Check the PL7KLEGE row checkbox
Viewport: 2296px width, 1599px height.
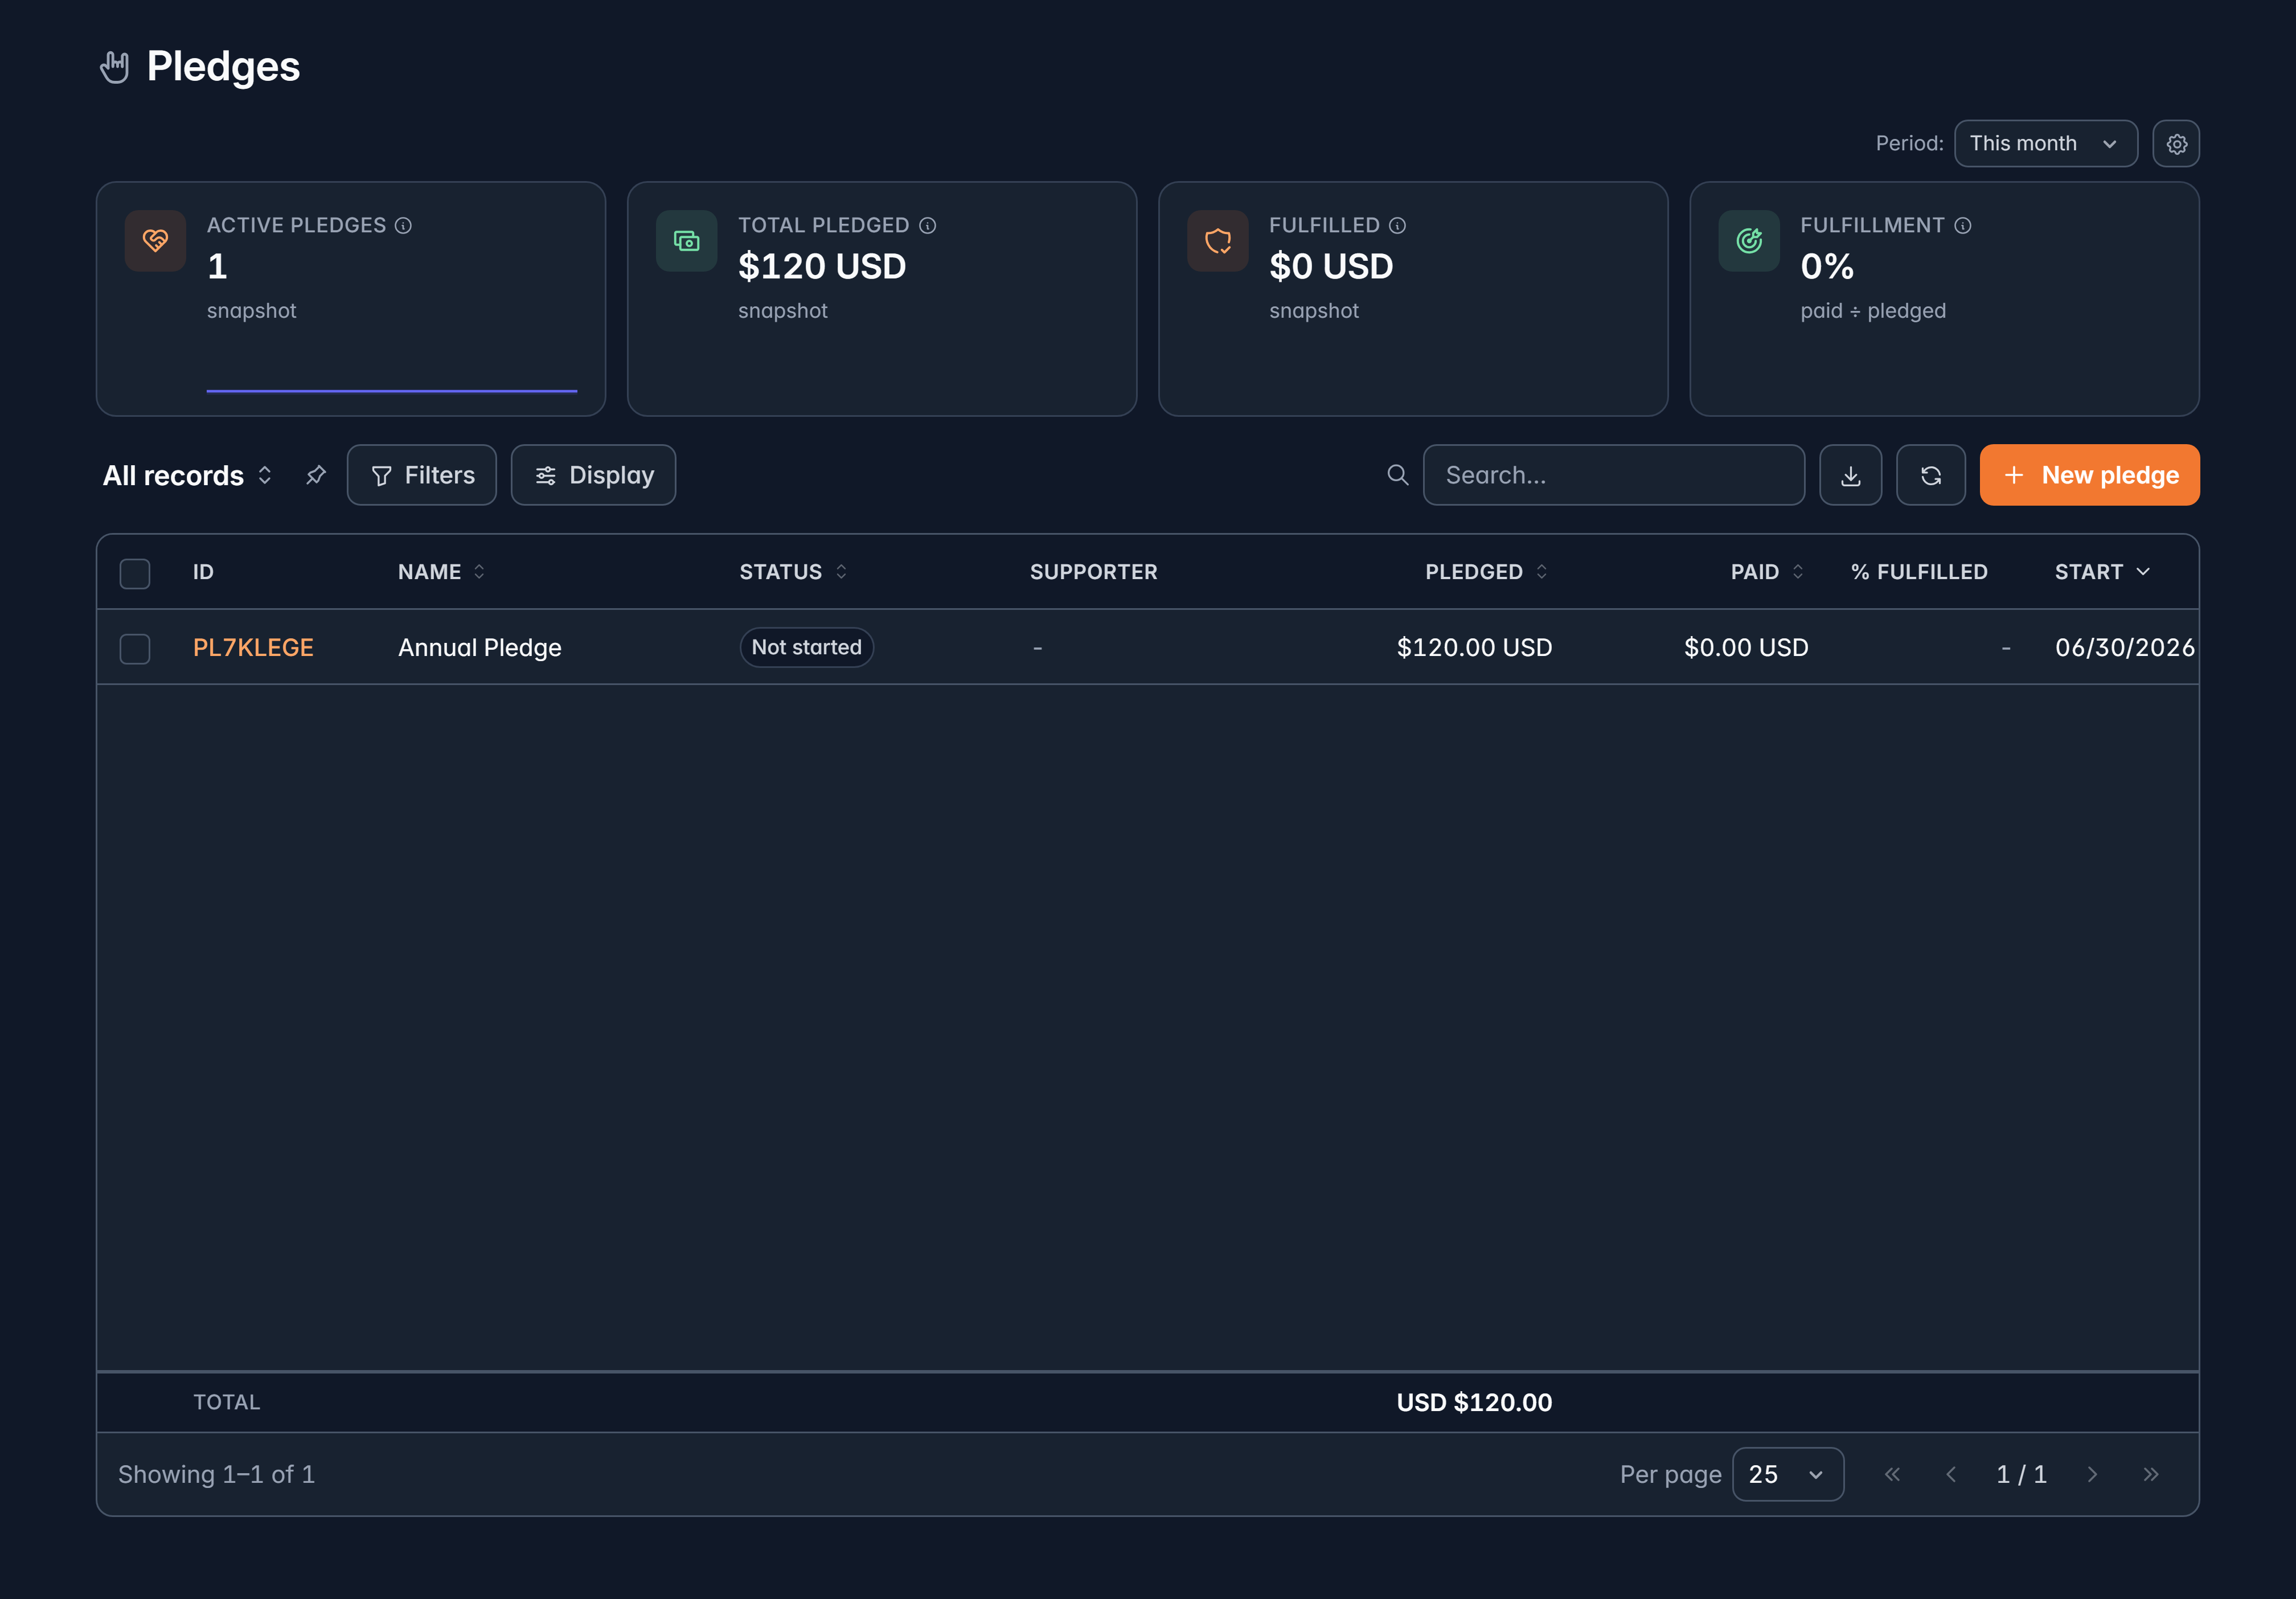tap(135, 648)
